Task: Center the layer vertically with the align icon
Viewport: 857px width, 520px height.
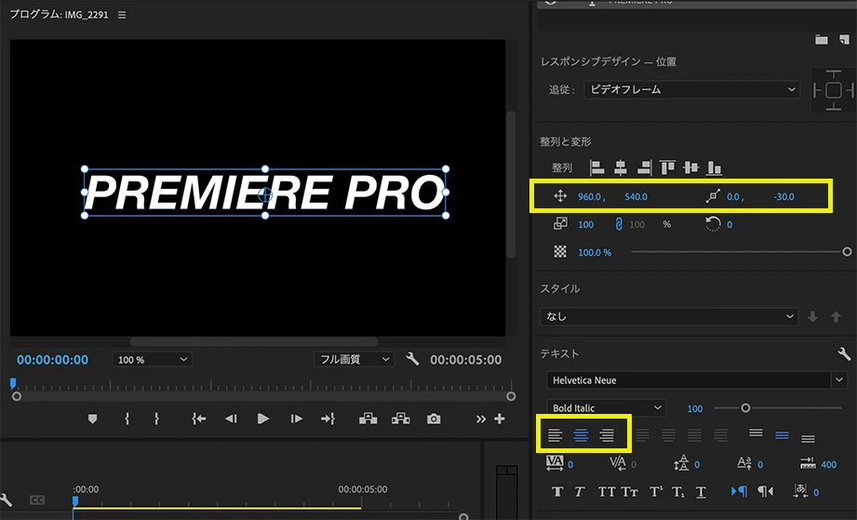Action: [690, 167]
